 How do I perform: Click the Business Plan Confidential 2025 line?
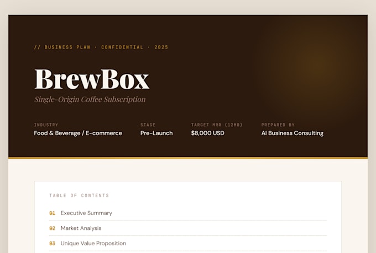point(101,47)
